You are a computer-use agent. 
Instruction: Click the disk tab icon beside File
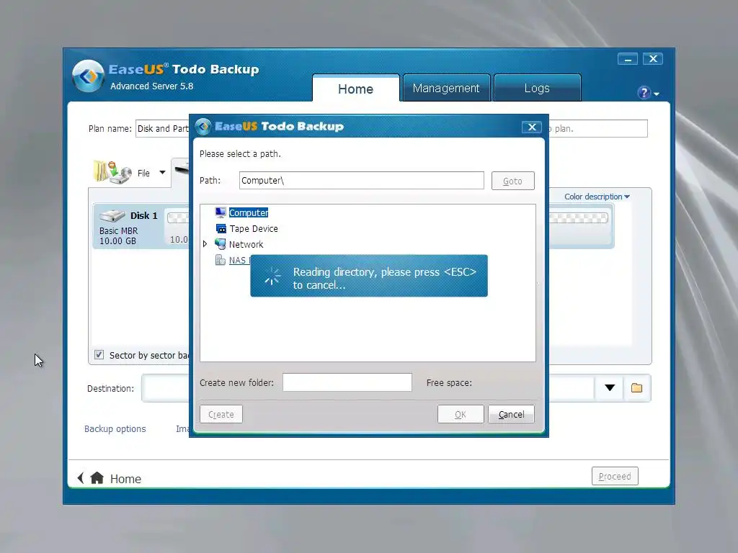pyautogui.click(x=182, y=168)
